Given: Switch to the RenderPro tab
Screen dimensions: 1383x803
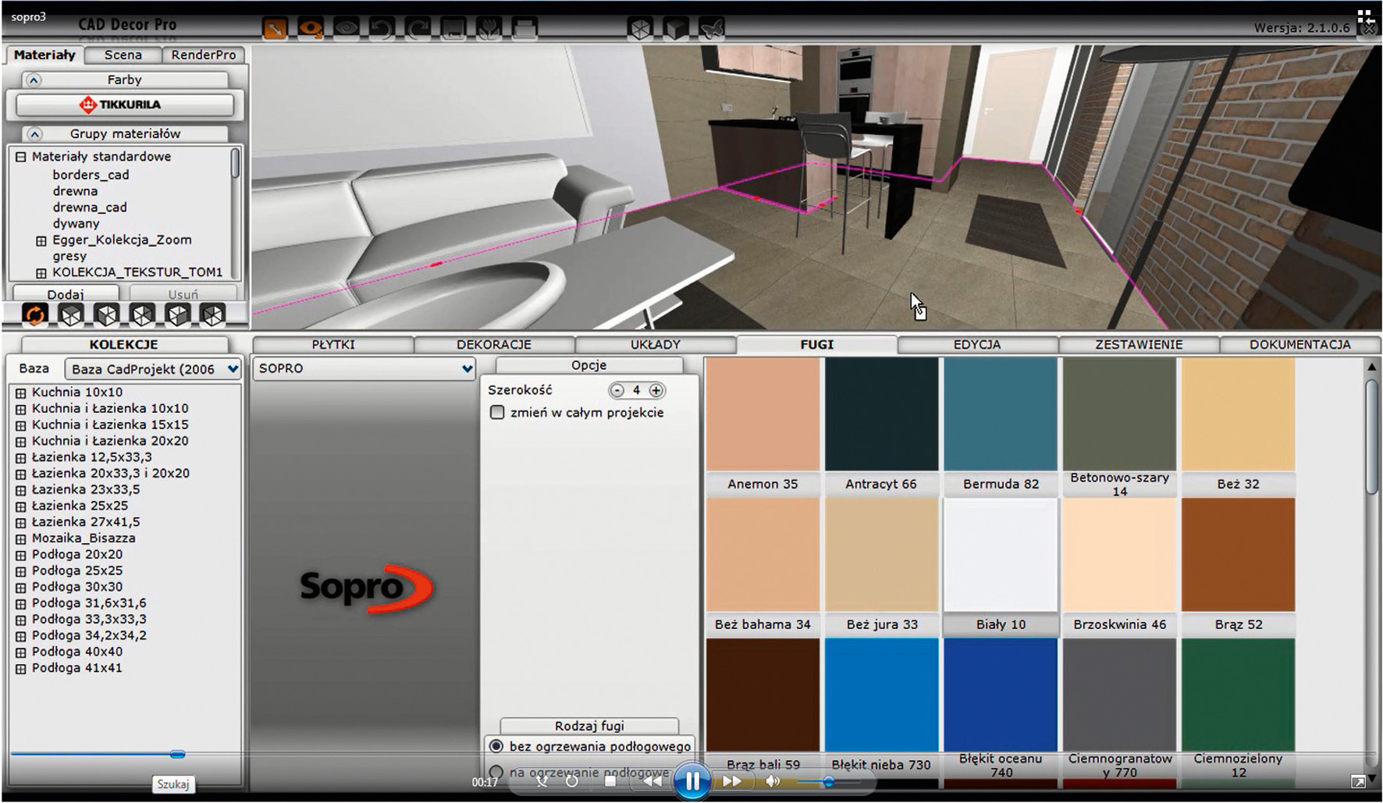Looking at the screenshot, I should pos(204,55).
